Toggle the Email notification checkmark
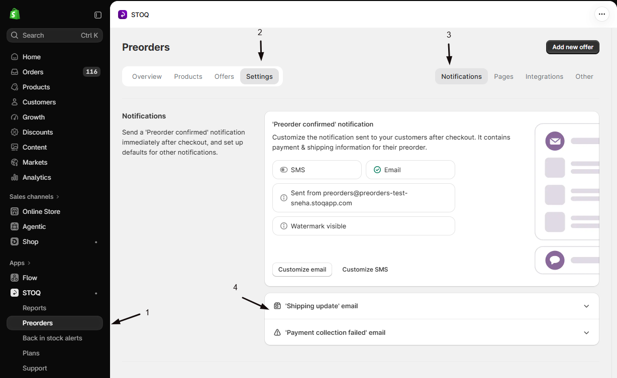Viewport: 617px width, 378px height. 377,170
